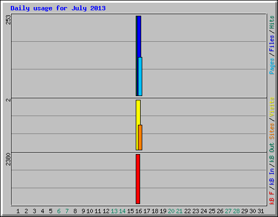This screenshot has width=278, height=217.
Task: Click day 22 on the date axis
Action: (x=187, y=211)
